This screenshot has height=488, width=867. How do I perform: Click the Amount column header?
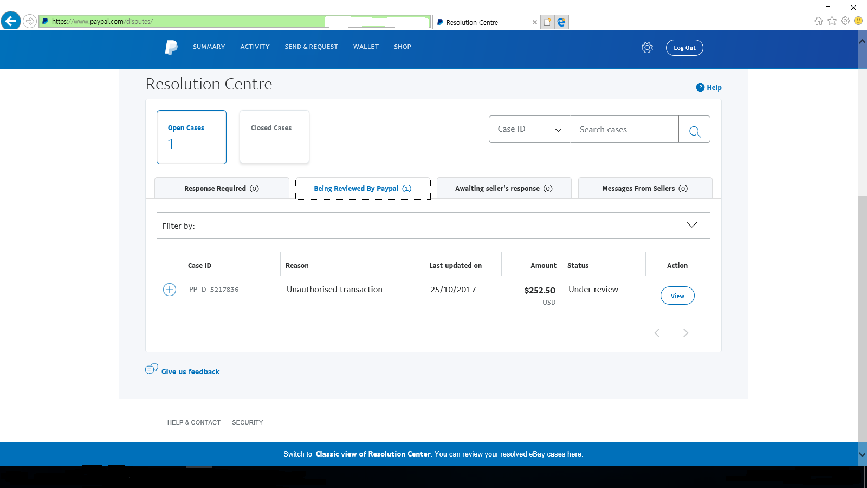[x=544, y=265]
